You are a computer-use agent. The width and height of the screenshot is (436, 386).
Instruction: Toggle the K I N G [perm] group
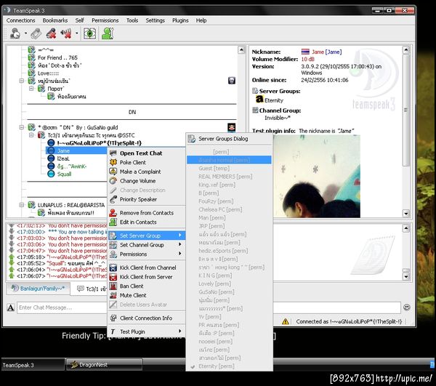(x=229, y=276)
